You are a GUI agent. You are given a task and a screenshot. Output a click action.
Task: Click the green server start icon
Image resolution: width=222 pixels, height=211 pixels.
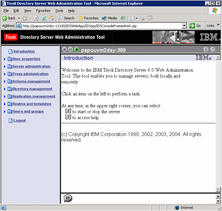(77, 49)
